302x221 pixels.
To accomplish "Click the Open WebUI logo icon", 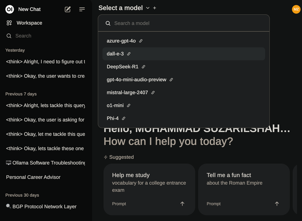I will coord(9,9).
